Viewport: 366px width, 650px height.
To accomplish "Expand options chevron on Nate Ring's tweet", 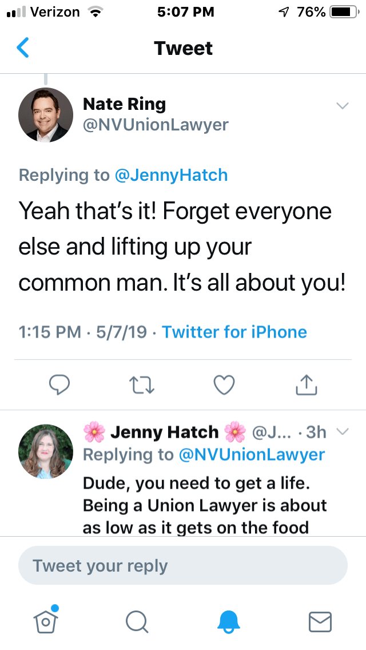I will [x=342, y=106].
